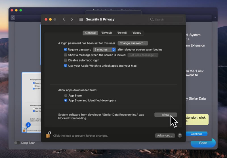Close the Stellar Data Recovery window
Viewport: 227px width, 158px height.
click(x=12, y=10)
